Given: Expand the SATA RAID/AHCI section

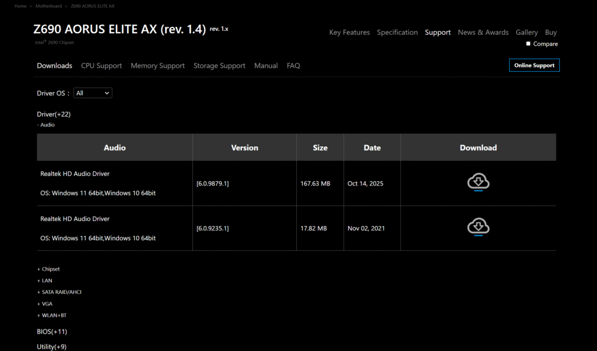Looking at the screenshot, I should click(59, 292).
